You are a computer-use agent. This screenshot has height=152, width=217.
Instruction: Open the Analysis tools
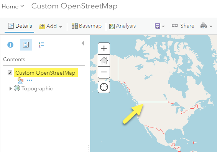(122, 26)
